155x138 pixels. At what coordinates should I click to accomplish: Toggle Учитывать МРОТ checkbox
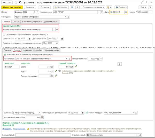[x=5, y=55]
